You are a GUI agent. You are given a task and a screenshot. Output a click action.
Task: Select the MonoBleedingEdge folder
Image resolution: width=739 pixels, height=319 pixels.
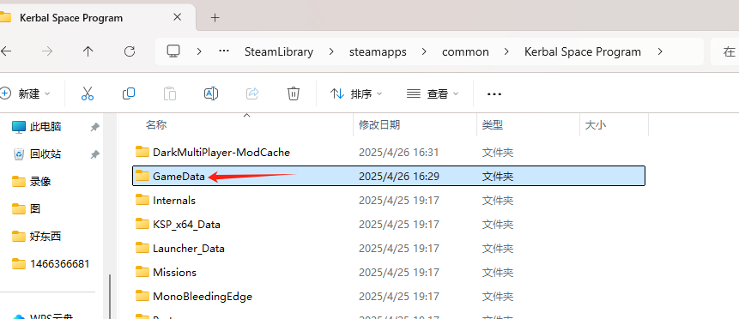coord(389,297)
